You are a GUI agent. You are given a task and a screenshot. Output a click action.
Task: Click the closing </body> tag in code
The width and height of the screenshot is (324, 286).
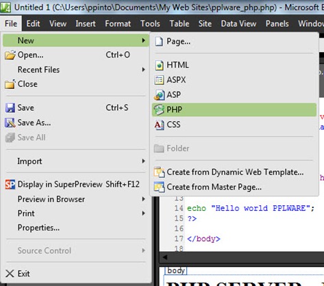[x=203, y=239]
